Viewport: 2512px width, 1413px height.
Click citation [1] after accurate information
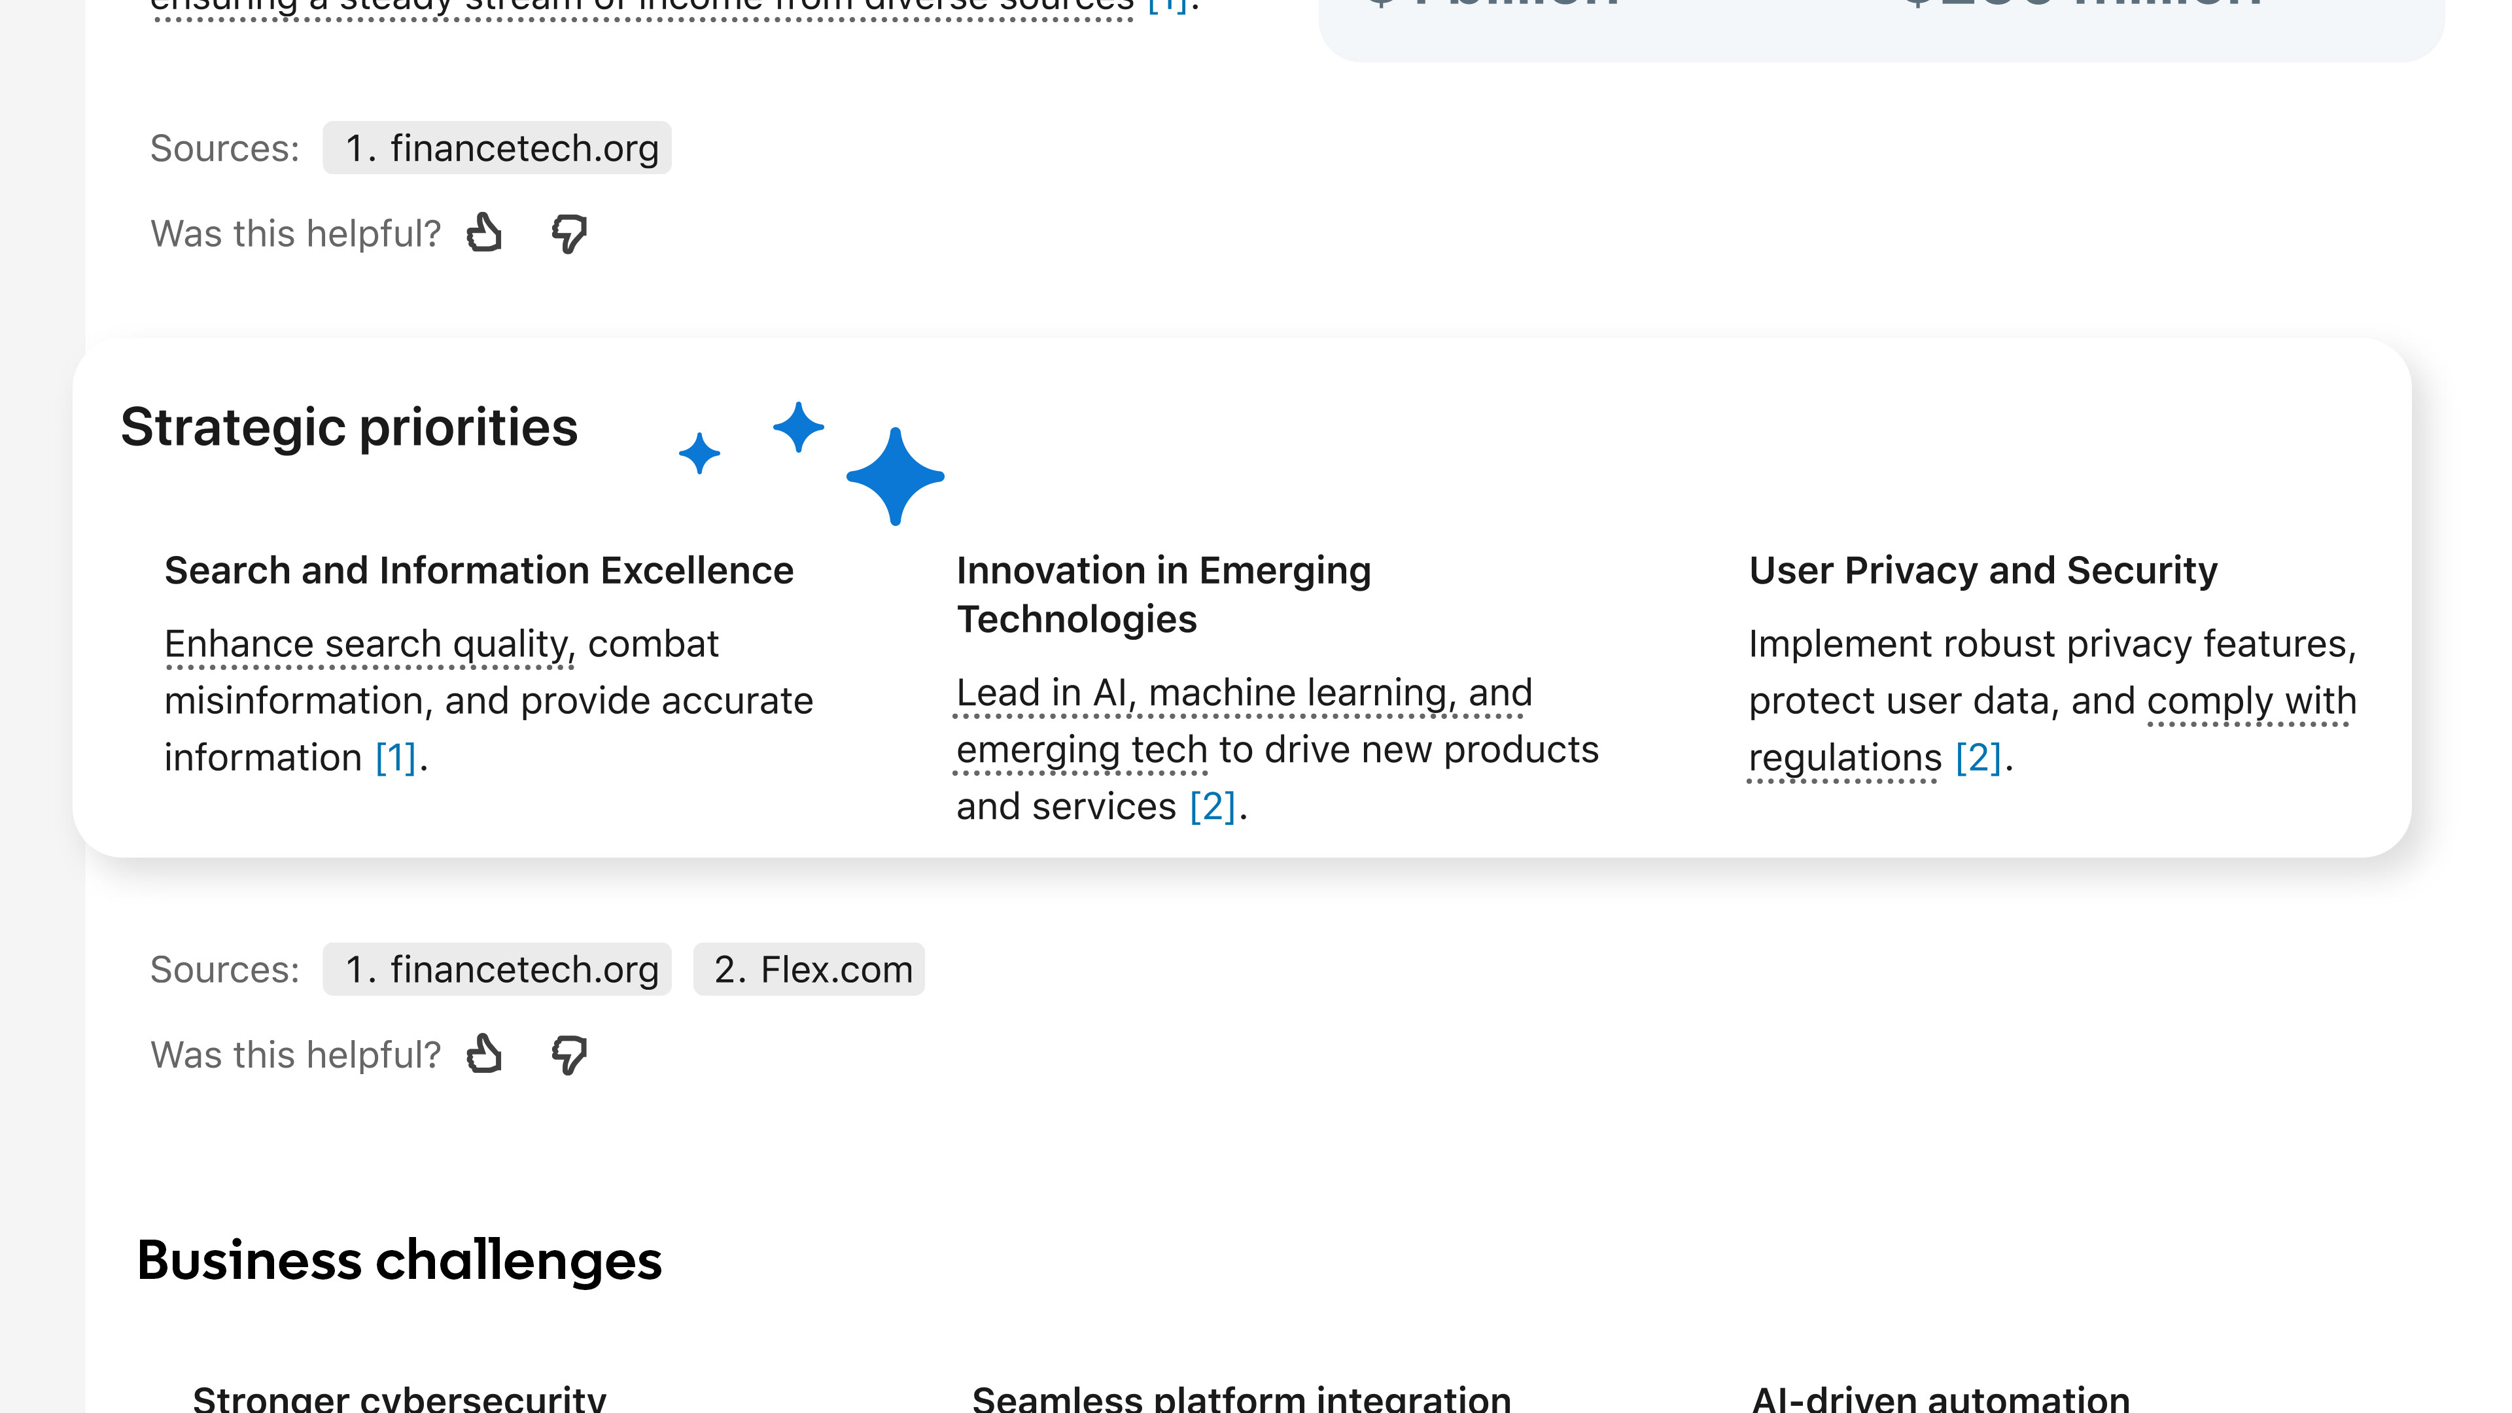[x=396, y=758]
